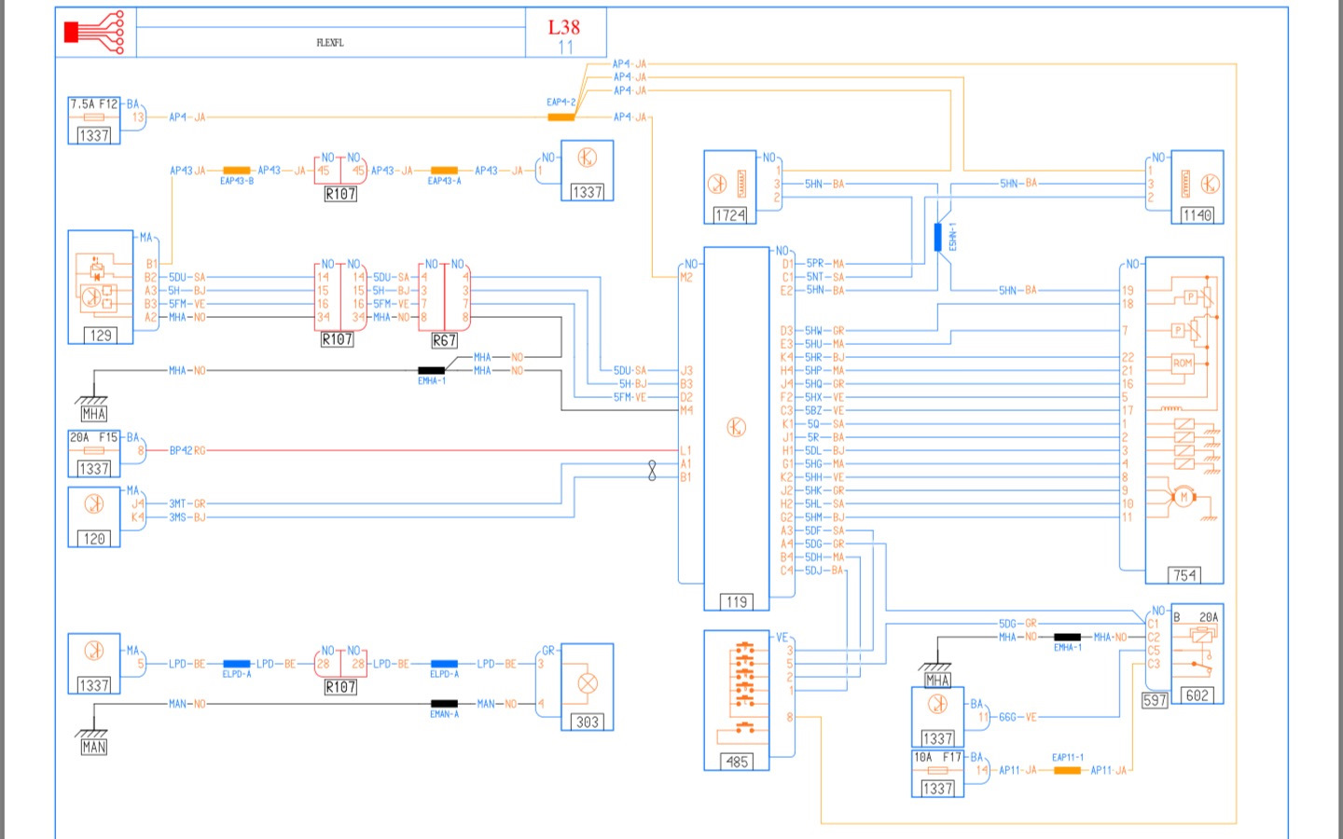Select the 5HU-MA wire label

point(824,344)
